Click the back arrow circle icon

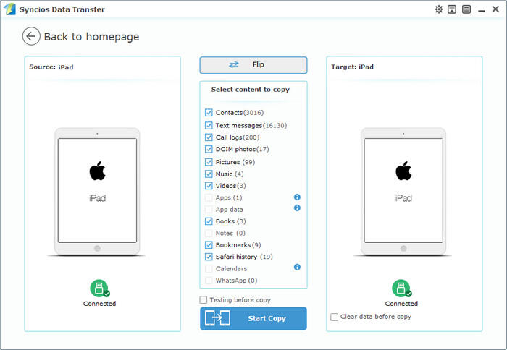click(x=31, y=36)
